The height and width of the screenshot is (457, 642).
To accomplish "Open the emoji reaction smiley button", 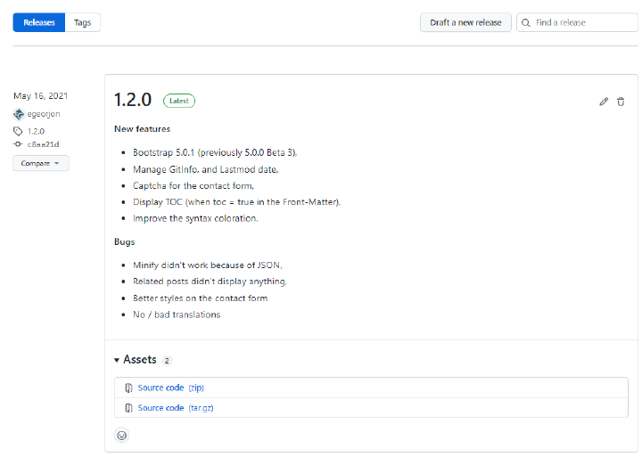I will click(121, 435).
